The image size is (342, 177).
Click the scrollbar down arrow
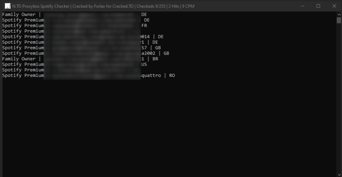pyautogui.click(x=339, y=175)
